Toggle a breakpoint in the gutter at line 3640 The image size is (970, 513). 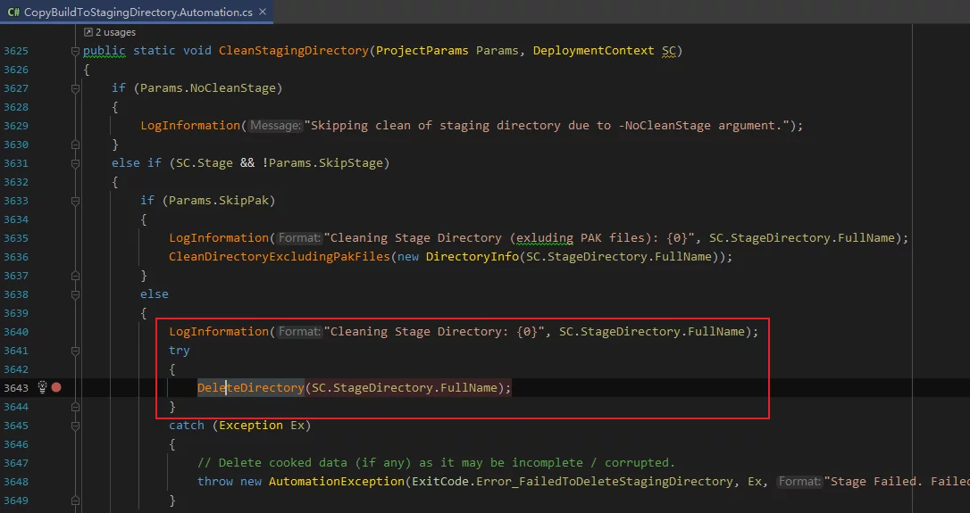point(56,332)
